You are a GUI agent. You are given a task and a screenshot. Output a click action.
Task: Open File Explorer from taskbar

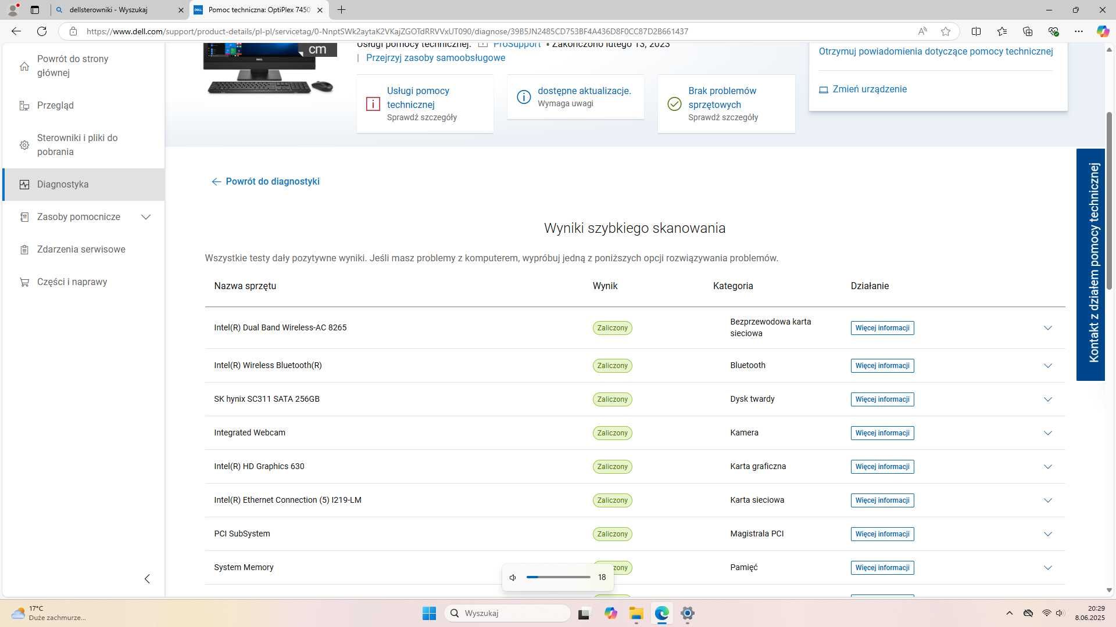[x=636, y=613]
